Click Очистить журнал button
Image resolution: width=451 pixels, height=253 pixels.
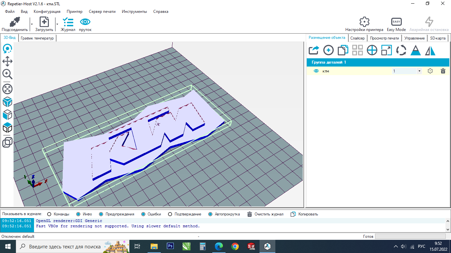265,214
